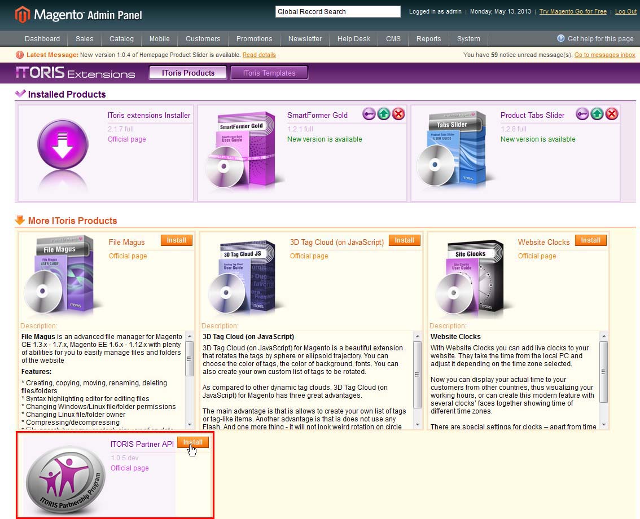Click the green update arrow for Product Tabs Slider
Image resolution: width=640 pixels, height=519 pixels.
[597, 114]
